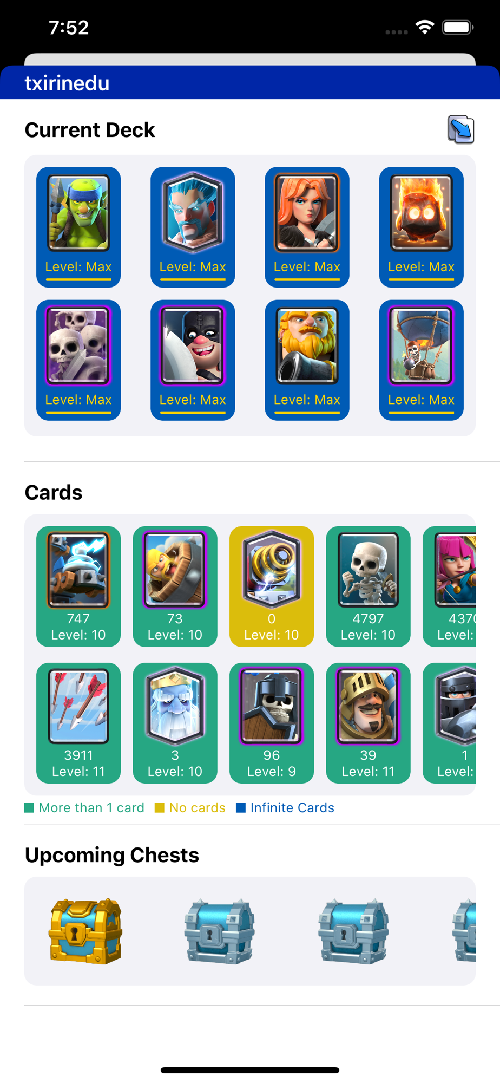Screen dimensions: 500x1083
Task: Click the 'Infinite Cards' legend label
Action: point(285,808)
